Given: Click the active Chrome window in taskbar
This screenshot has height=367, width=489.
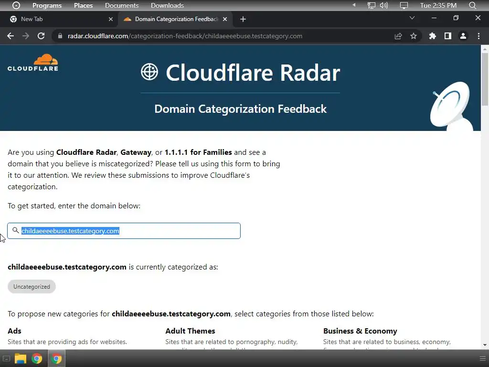Looking at the screenshot, I should (x=56, y=358).
